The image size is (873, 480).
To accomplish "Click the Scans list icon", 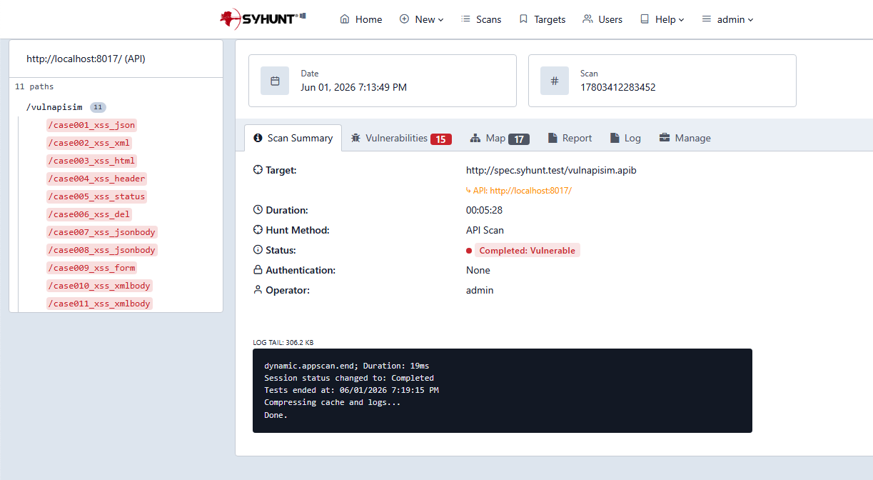I will [x=465, y=19].
